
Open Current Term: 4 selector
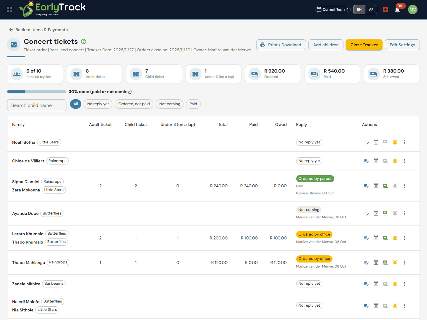pos(333,9)
